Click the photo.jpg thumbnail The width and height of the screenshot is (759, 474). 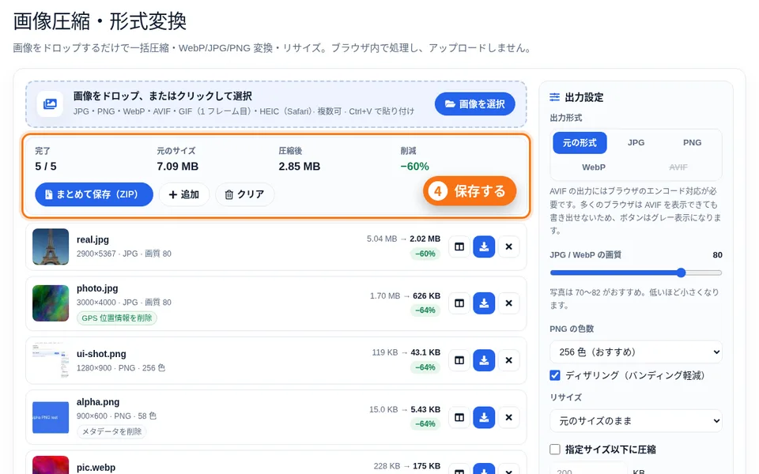tap(51, 303)
